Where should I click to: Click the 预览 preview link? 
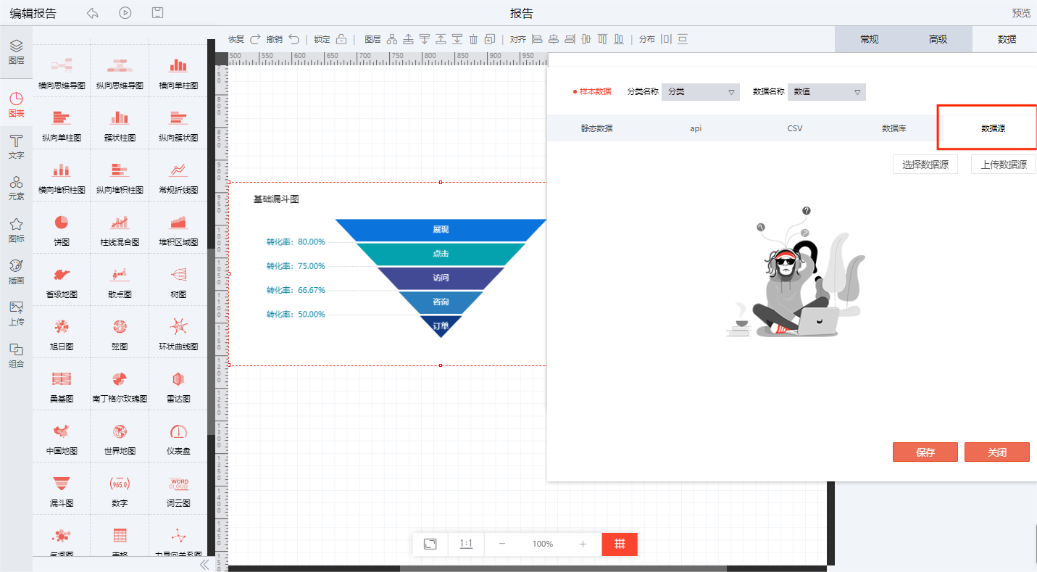[1021, 13]
